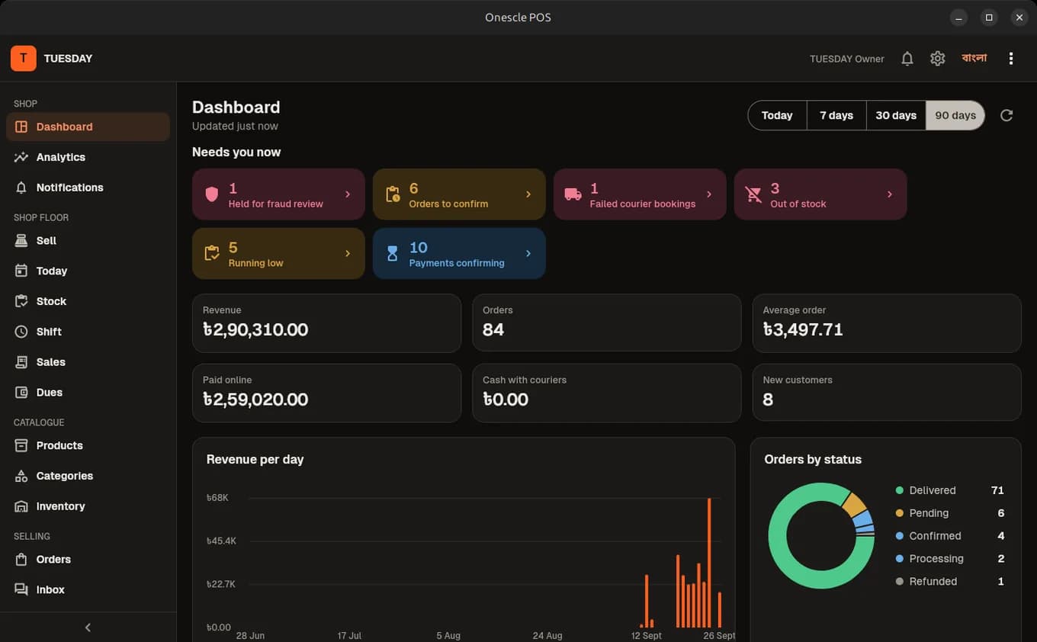Select the Today time range
Image resolution: width=1037 pixels, height=642 pixels.
pyautogui.click(x=777, y=115)
